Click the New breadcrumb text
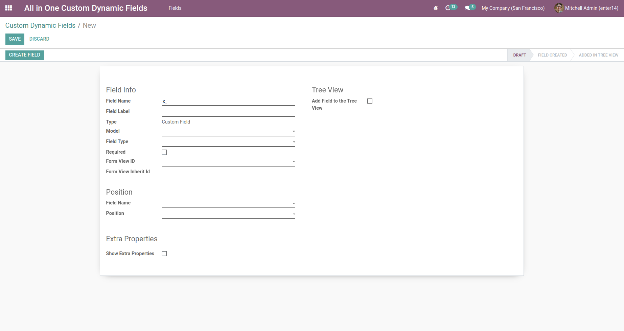The width and height of the screenshot is (624, 331). (89, 25)
